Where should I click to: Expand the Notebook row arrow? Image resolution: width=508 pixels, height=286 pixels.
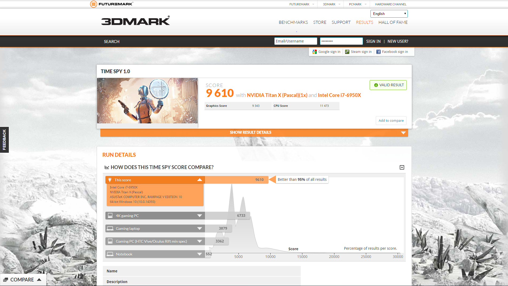(200, 254)
